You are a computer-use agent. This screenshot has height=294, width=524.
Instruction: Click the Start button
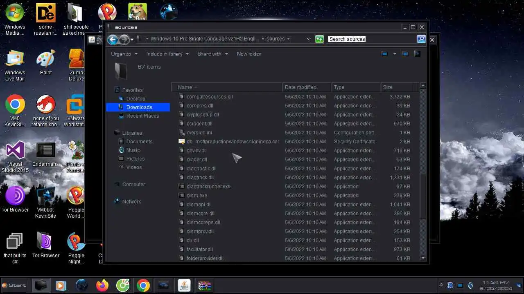click(14, 285)
